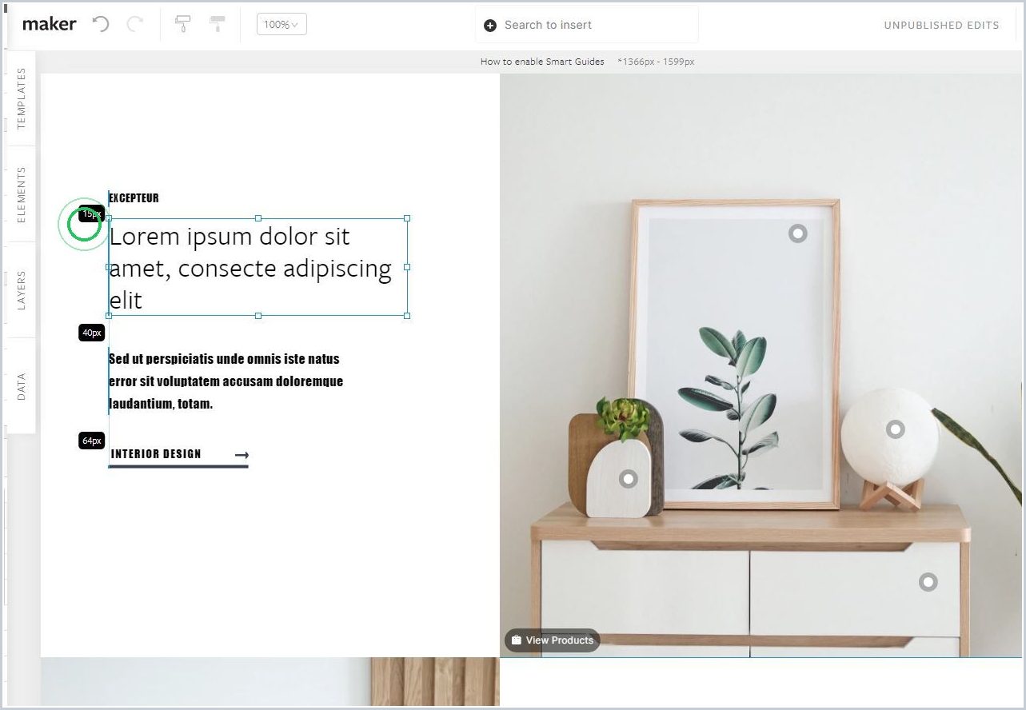1026x710 pixels.
Task: Click the bottom-center handle of the heading box
Action: pyautogui.click(x=257, y=316)
